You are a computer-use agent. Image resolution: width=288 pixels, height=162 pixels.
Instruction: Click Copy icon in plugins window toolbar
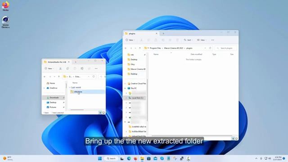pos(148,40)
